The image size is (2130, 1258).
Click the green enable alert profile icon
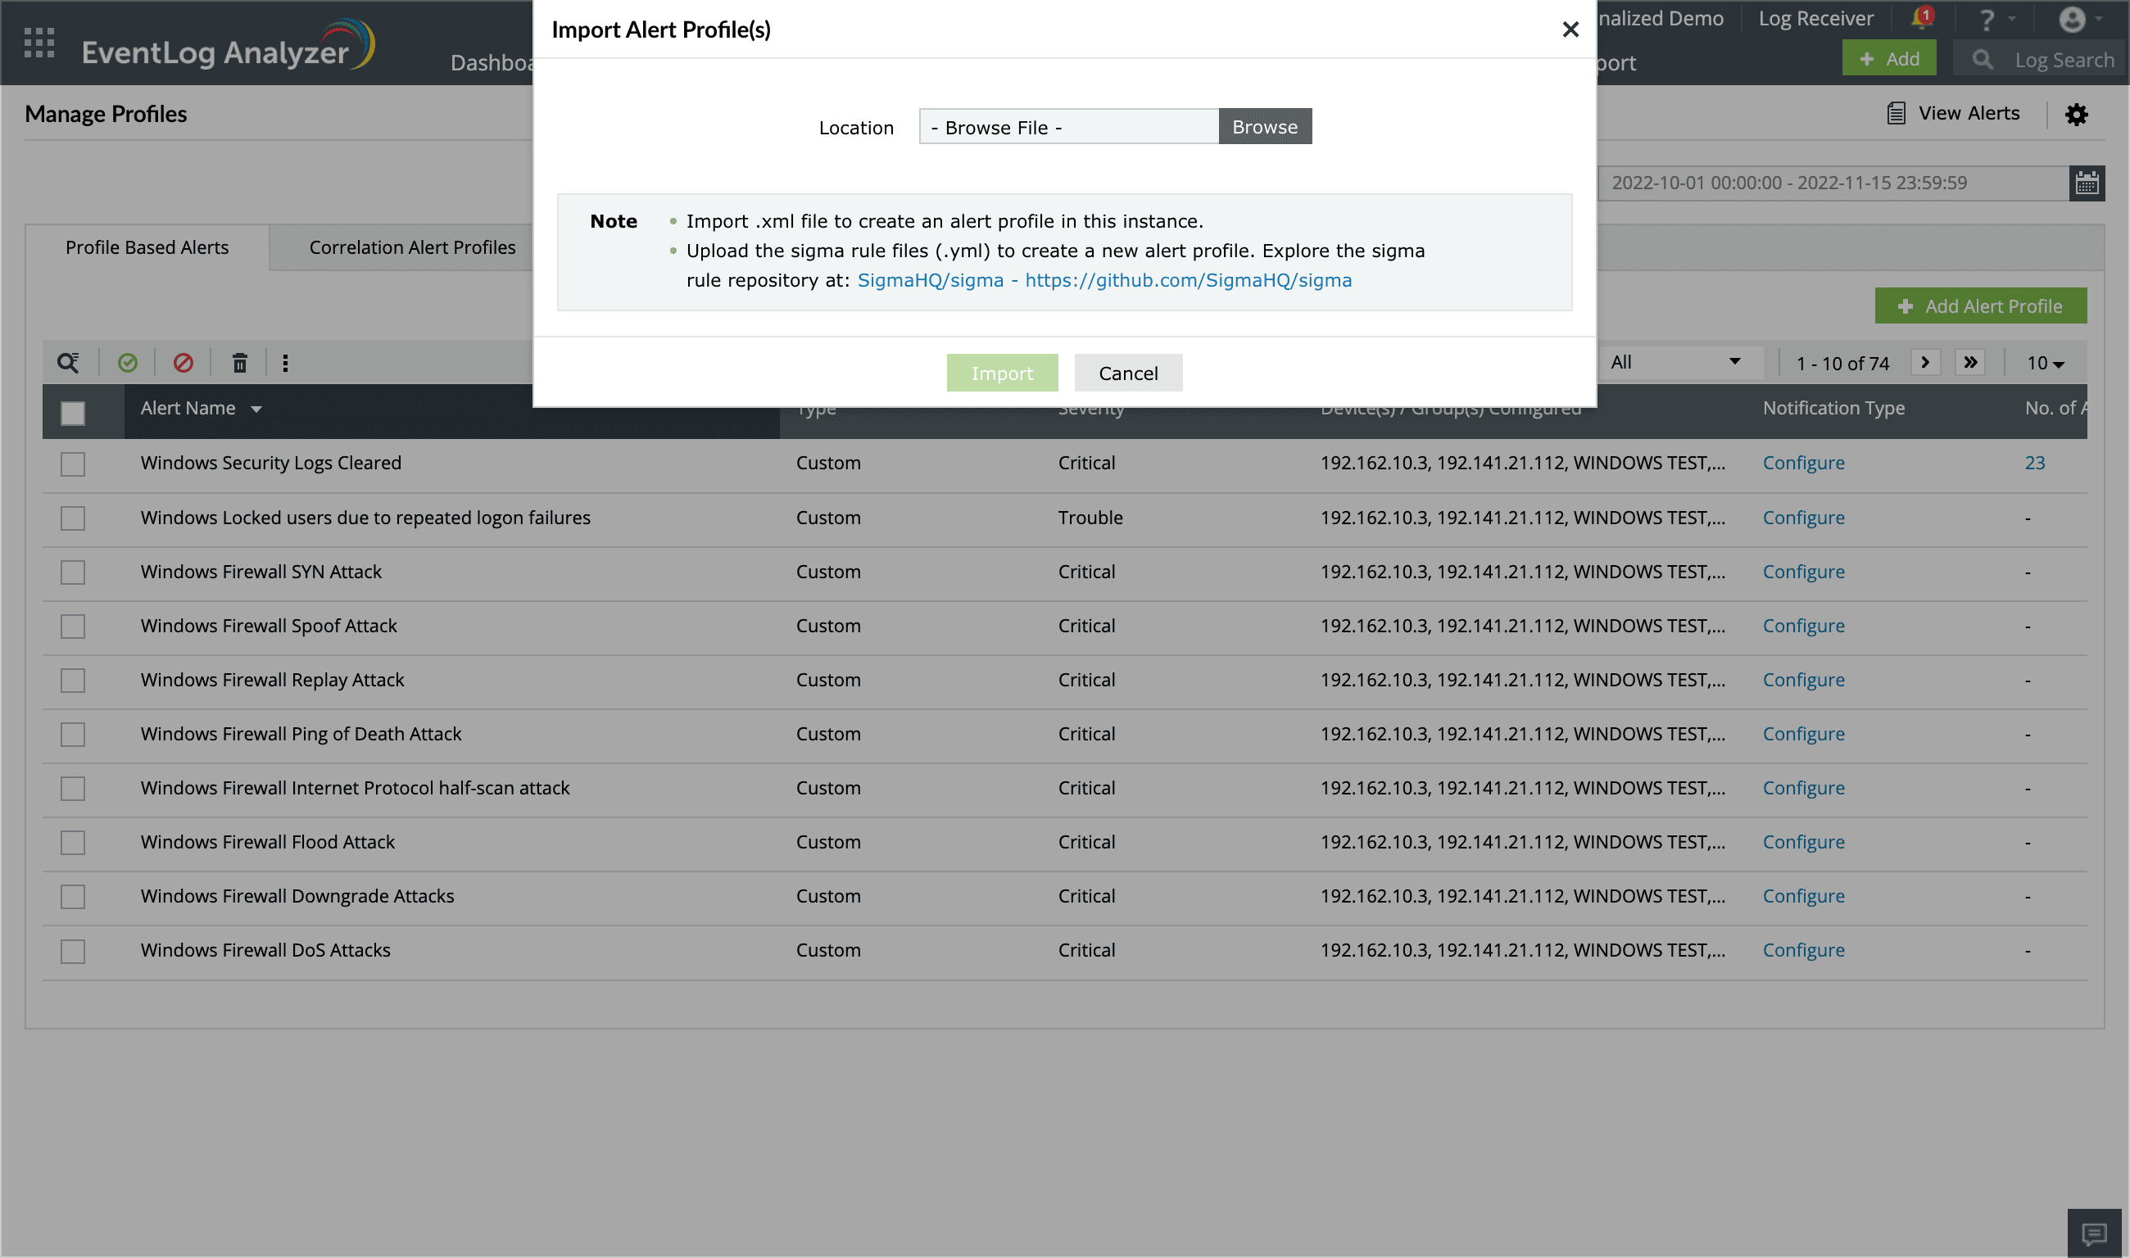pos(127,363)
